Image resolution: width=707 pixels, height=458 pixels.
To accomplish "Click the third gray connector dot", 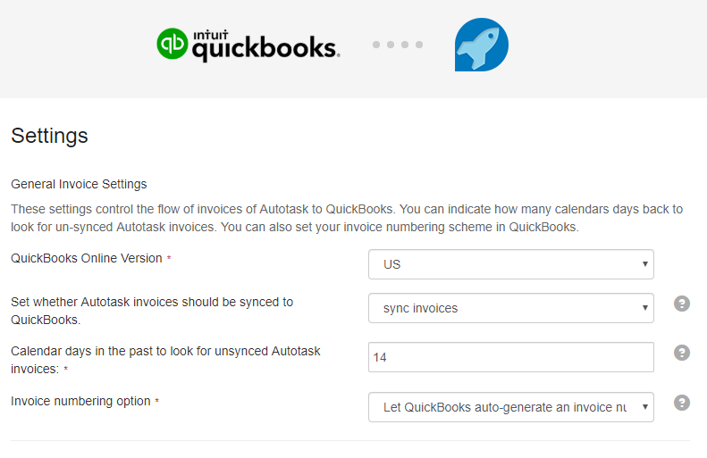I will (x=405, y=45).
